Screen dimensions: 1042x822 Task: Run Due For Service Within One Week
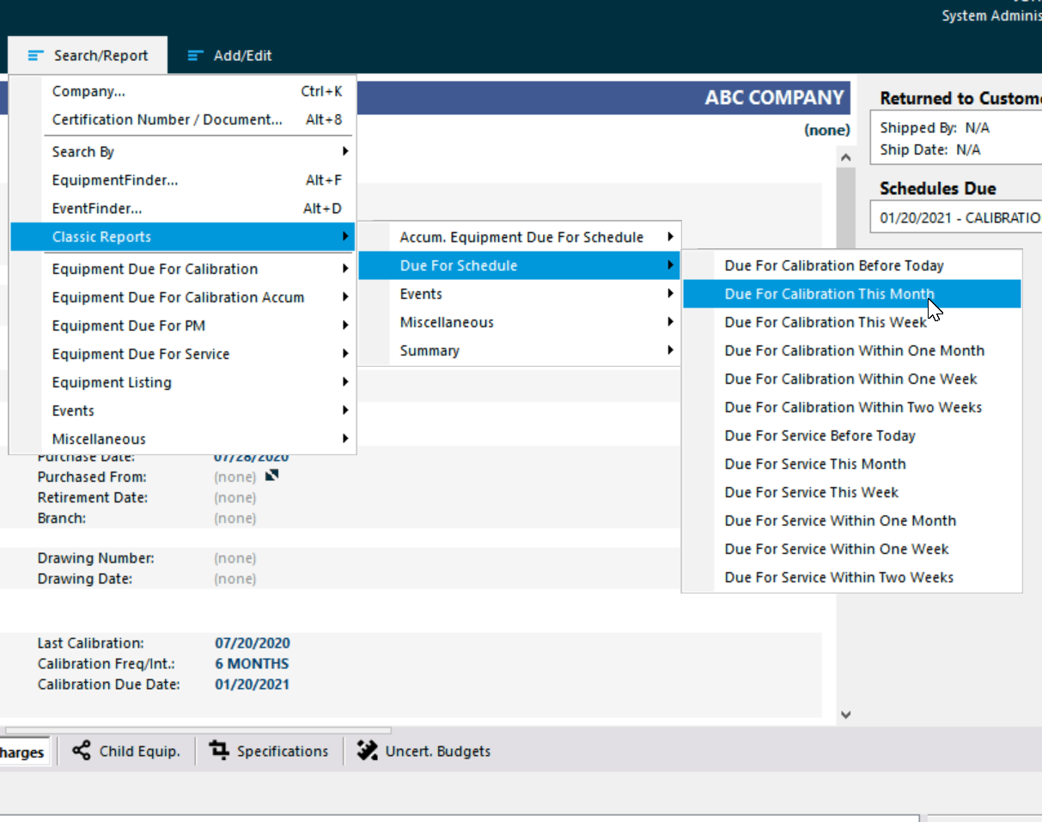pyautogui.click(x=852, y=549)
